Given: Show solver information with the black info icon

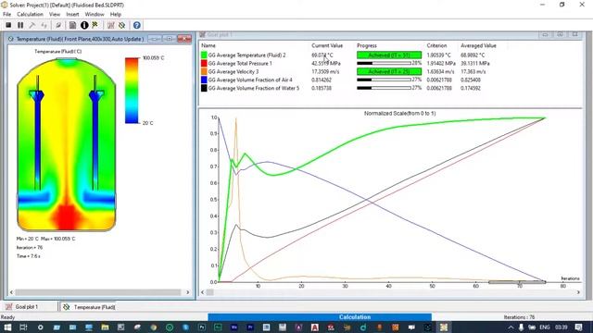Looking at the screenshot, I should [x=84, y=25].
